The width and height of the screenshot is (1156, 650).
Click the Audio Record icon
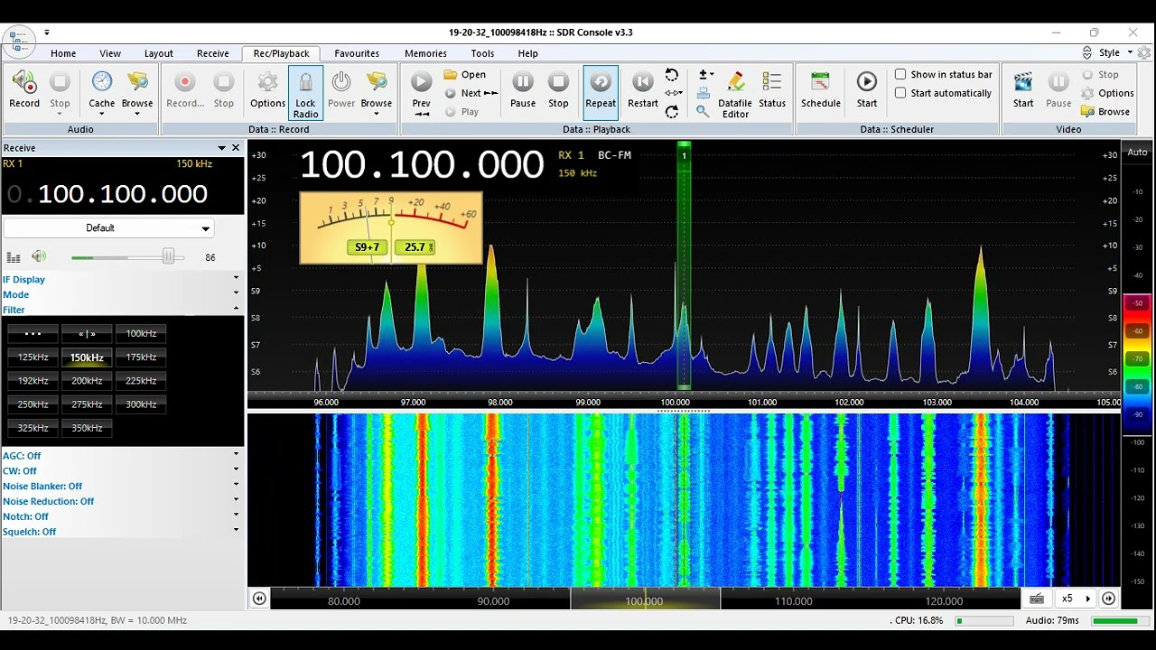tap(24, 83)
